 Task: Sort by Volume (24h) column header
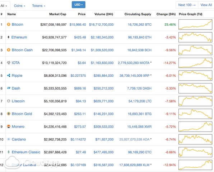click(104, 14)
